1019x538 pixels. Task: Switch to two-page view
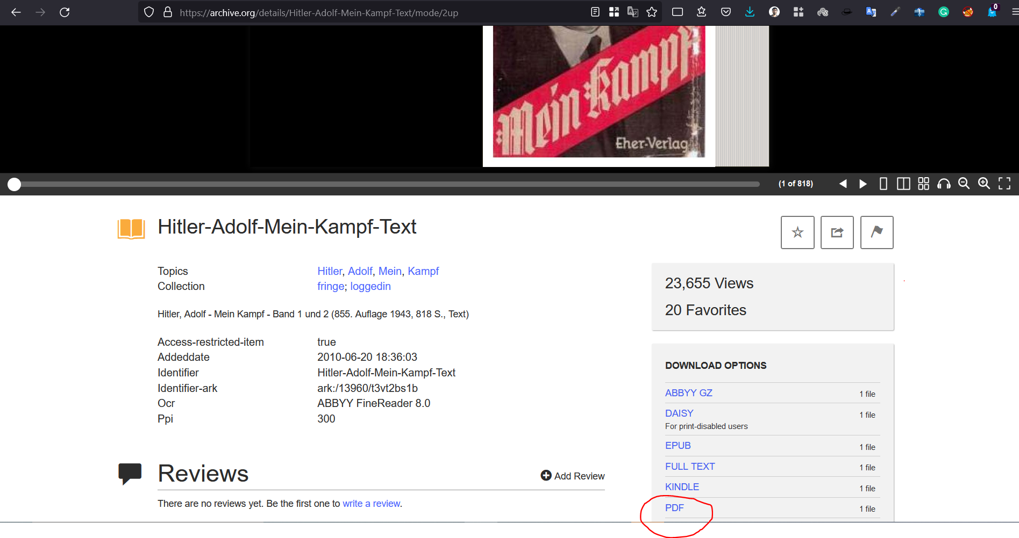[903, 184]
